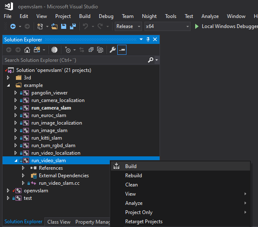258x227 pixels.
Task: Click the search magnifier icon in Solution Explorer
Action: (x=150, y=60)
